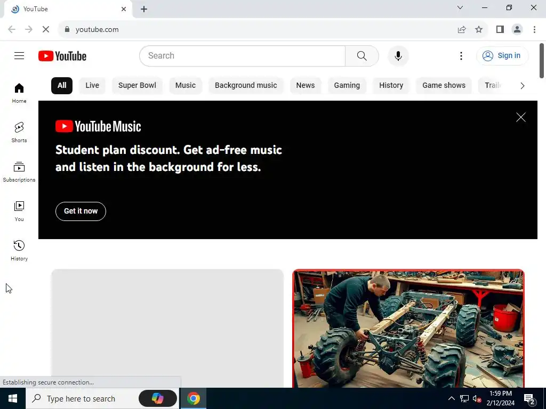Go to Home in sidebar
The width and height of the screenshot is (546, 409).
pos(19,93)
